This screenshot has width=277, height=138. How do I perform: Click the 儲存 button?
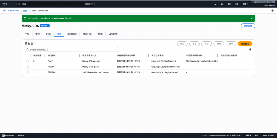coord(182,43)
